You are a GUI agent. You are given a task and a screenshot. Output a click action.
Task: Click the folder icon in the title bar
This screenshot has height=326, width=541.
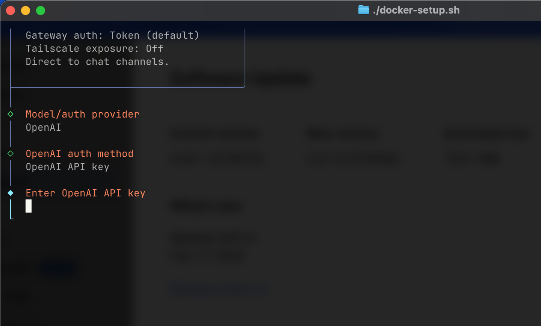[363, 10]
